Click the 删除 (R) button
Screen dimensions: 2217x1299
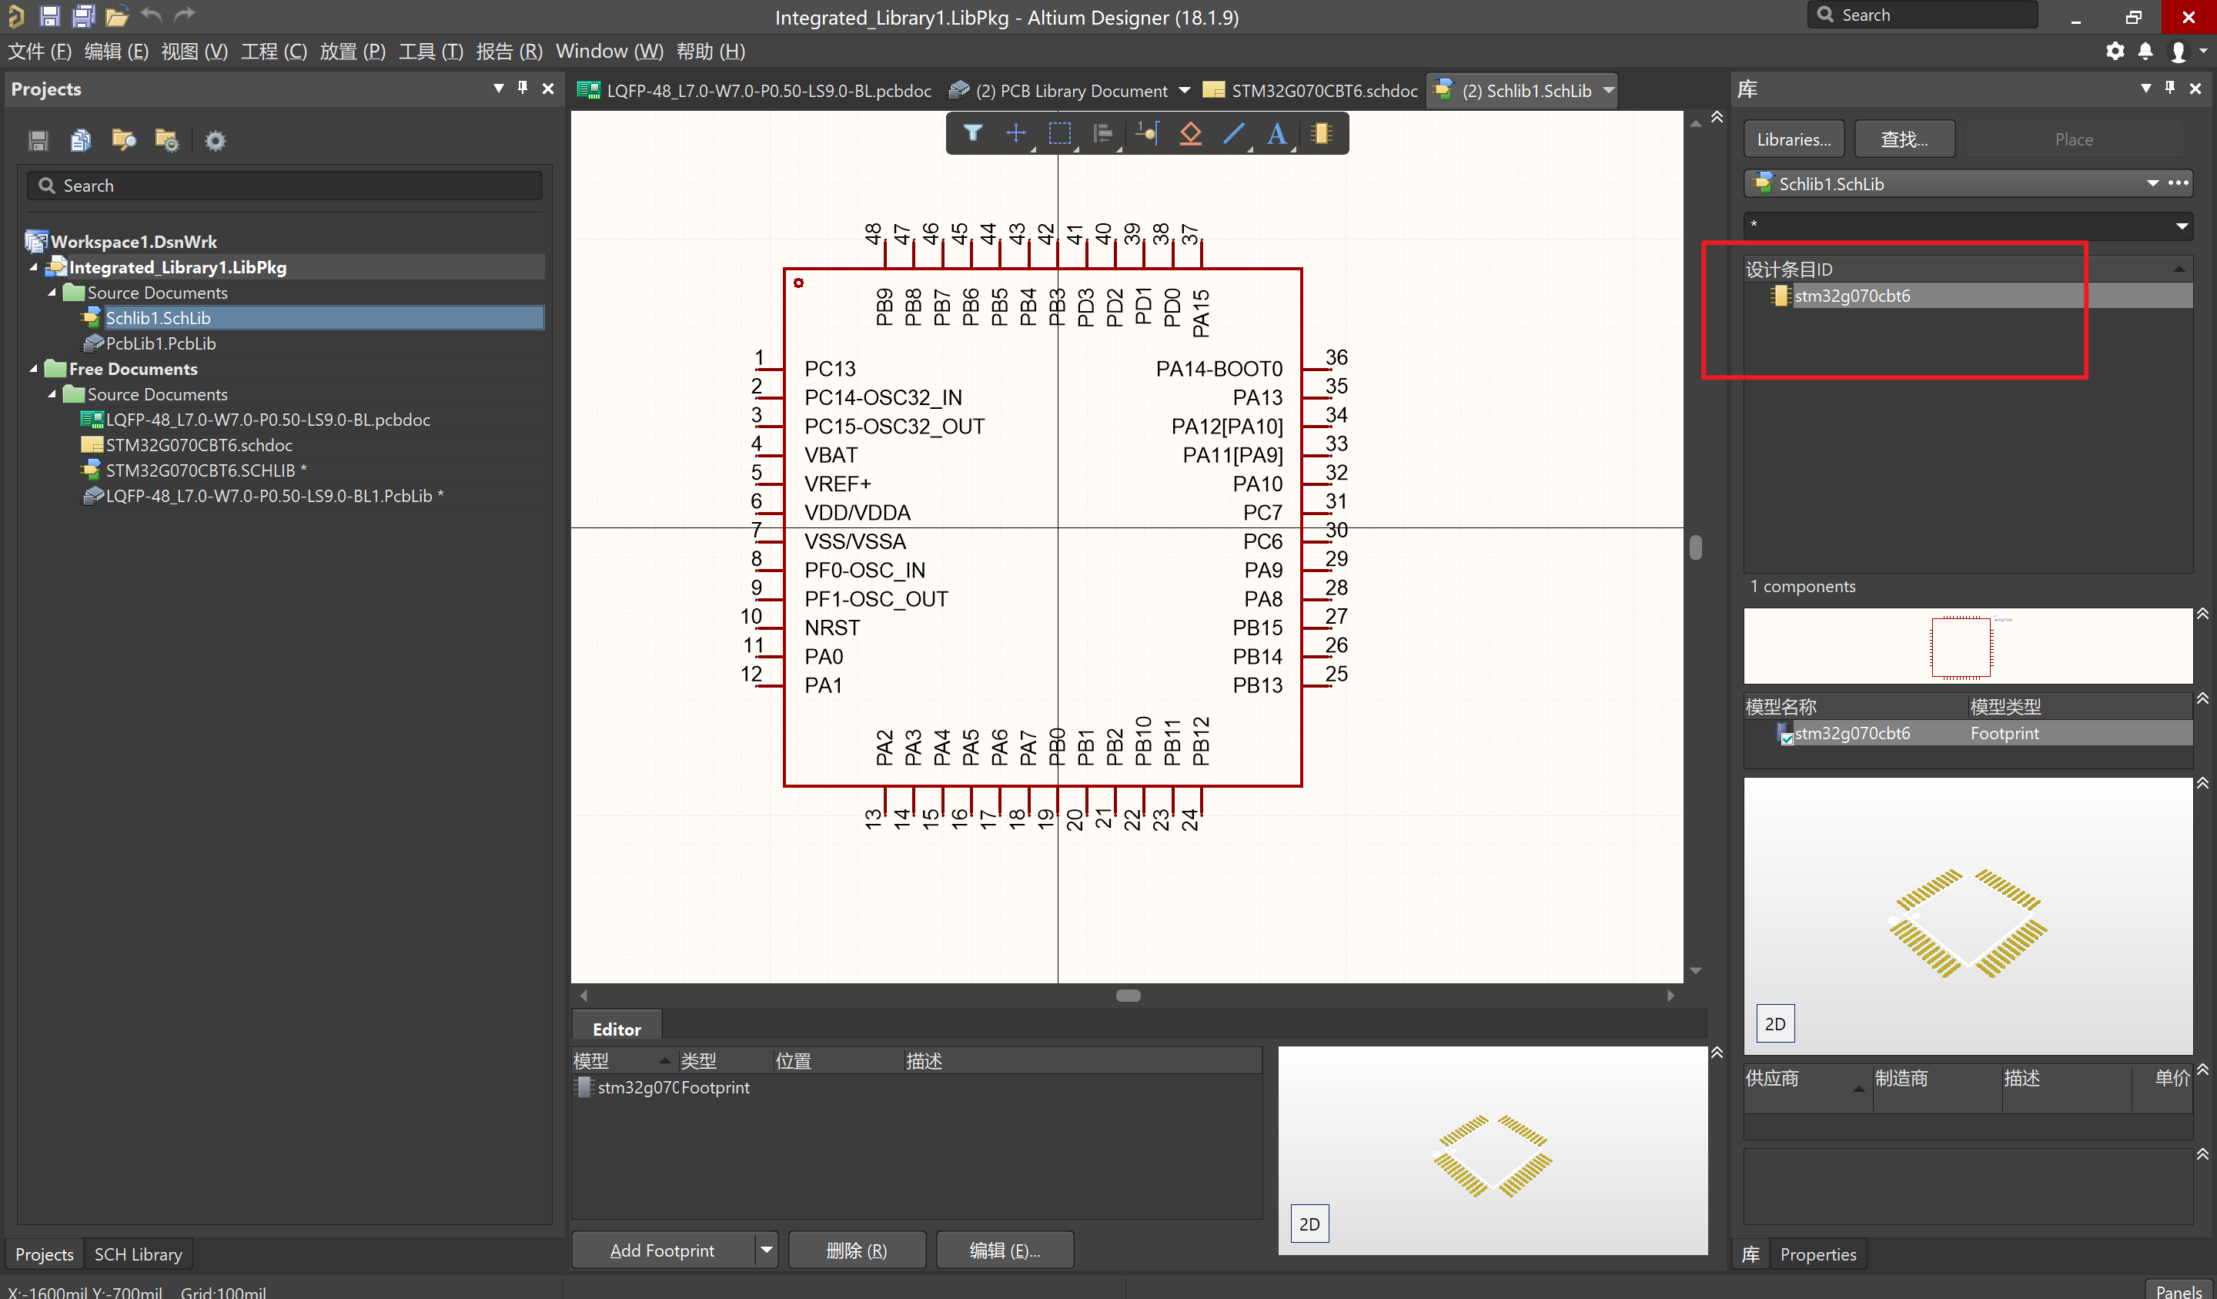pyautogui.click(x=857, y=1250)
